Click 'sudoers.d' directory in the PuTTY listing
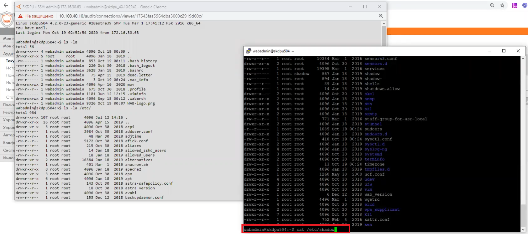 coord(376,134)
